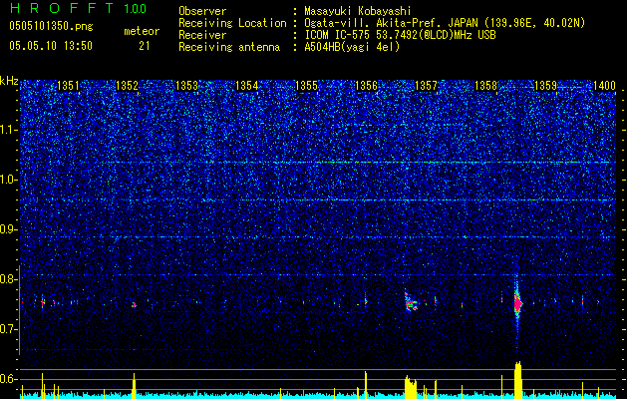Click the yellow 'meteor' count label
Screen dimensions: 627x399
point(142,31)
